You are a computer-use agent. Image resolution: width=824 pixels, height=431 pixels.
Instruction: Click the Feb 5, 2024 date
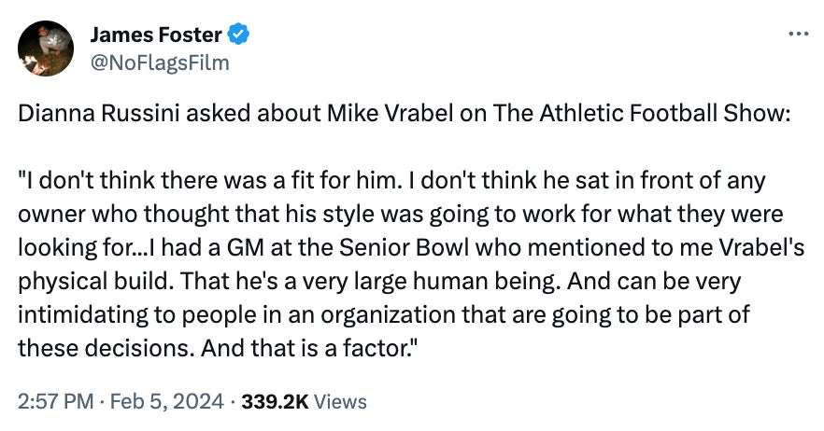coord(167,402)
